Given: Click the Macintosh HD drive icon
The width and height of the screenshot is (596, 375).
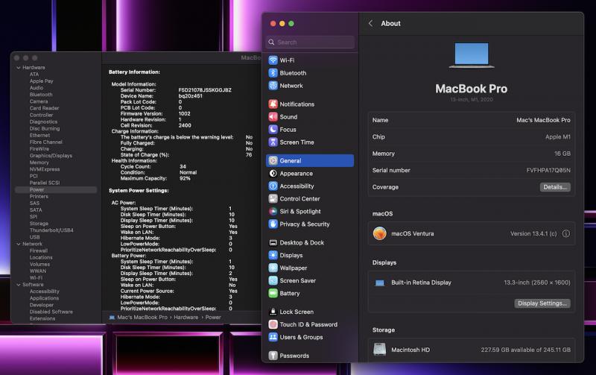Looking at the screenshot, I should (x=380, y=350).
